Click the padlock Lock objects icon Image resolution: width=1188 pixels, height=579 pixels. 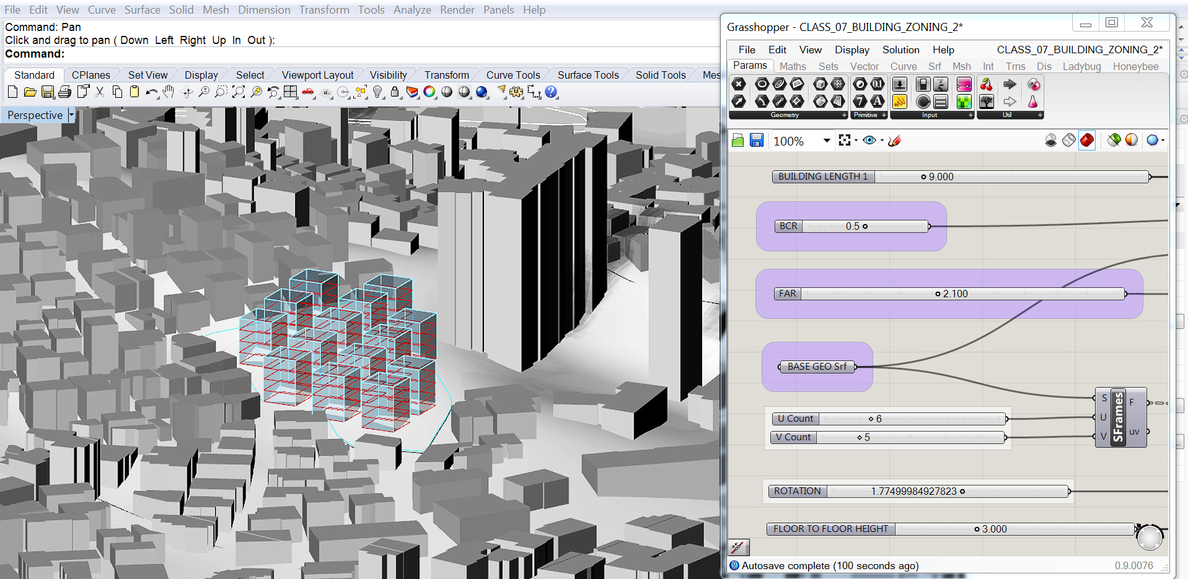[395, 92]
